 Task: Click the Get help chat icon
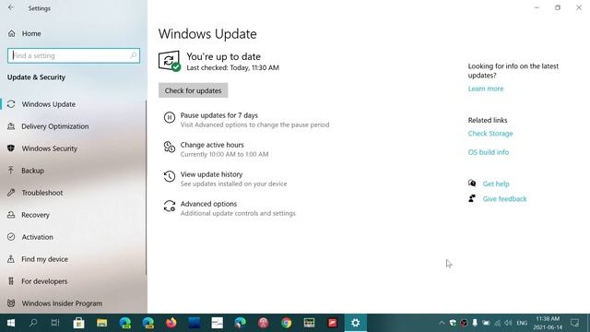pos(472,184)
